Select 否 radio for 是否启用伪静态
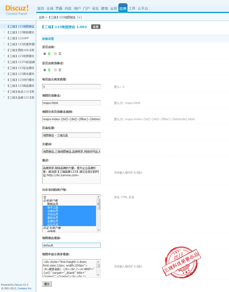The width and height of the screenshot is (229, 292). [55, 70]
